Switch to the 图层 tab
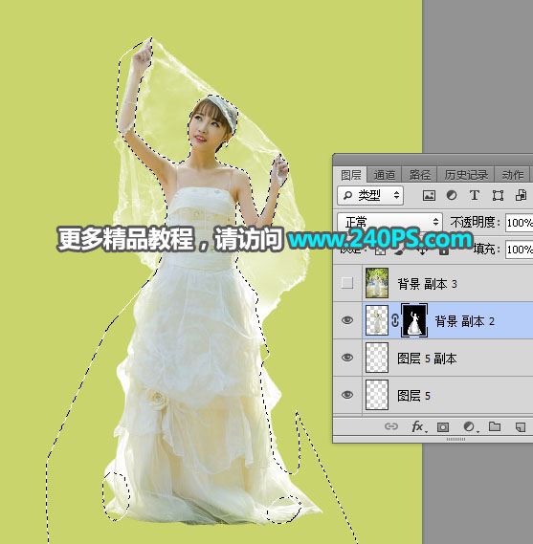The image size is (533, 544). point(350,175)
